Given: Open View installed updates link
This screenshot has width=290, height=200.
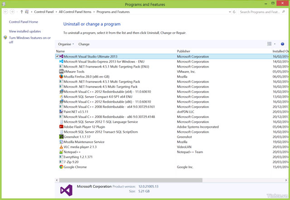Looking at the screenshot, I should [x=25, y=31].
